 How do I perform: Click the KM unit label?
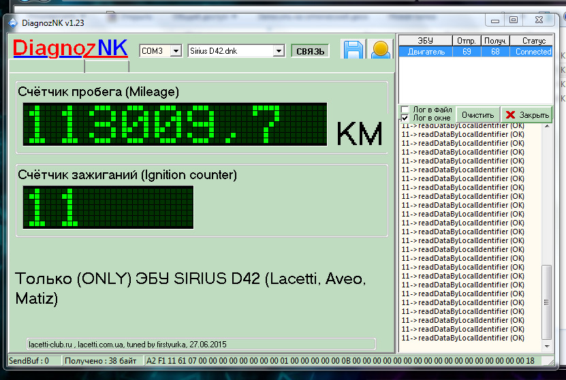pos(360,134)
